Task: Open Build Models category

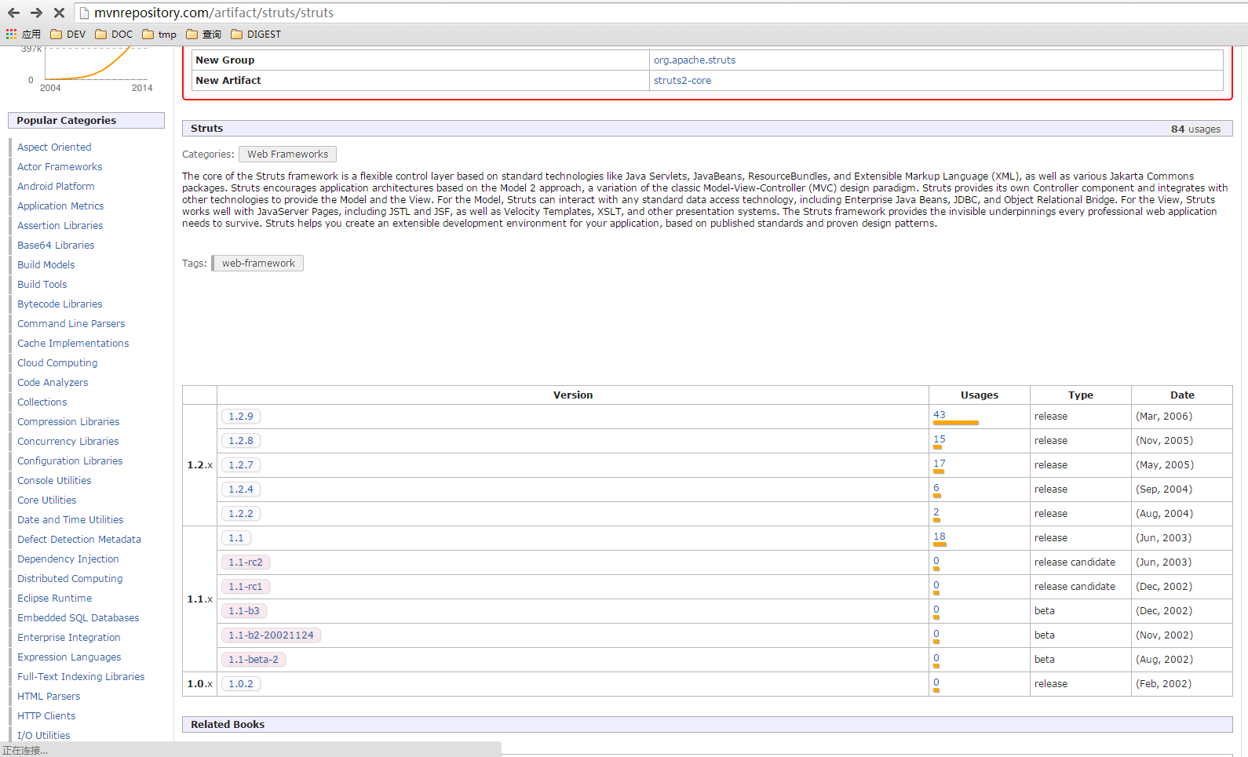Action: point(46,265)
